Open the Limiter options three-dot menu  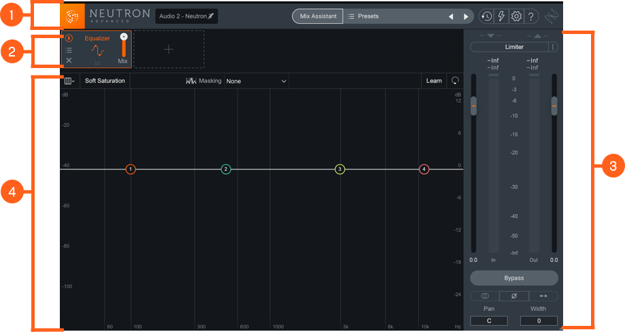tap(553, 47)
